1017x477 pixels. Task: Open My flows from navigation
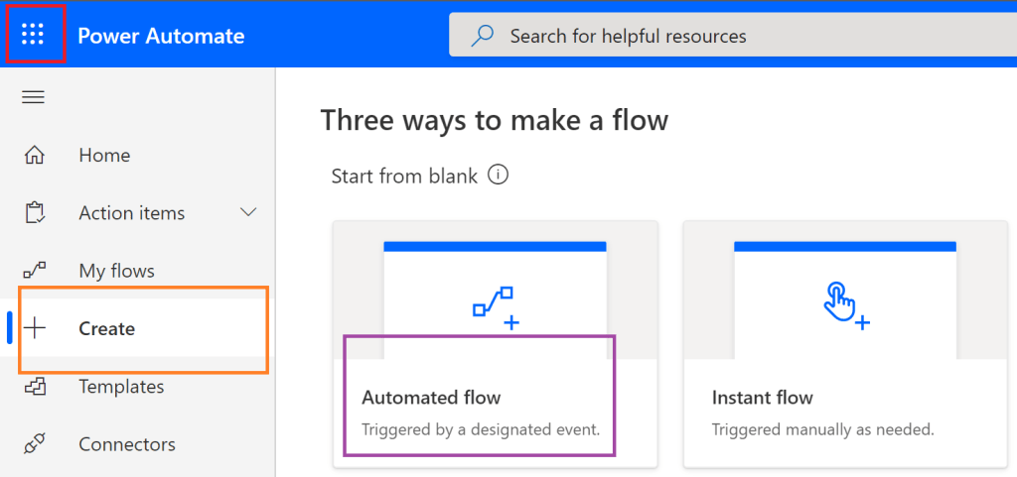(116, 271)
